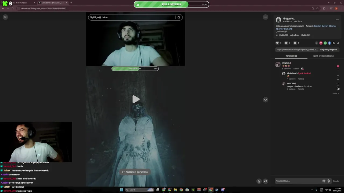Go to next video with down chevron

pos(266,100)
